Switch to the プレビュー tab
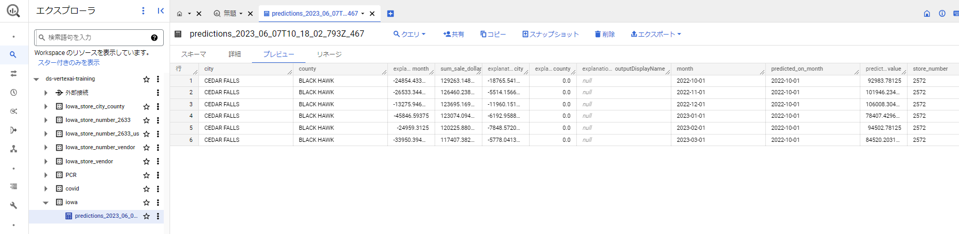Viewport: 959px width, 234px height. tap(279, 54)
